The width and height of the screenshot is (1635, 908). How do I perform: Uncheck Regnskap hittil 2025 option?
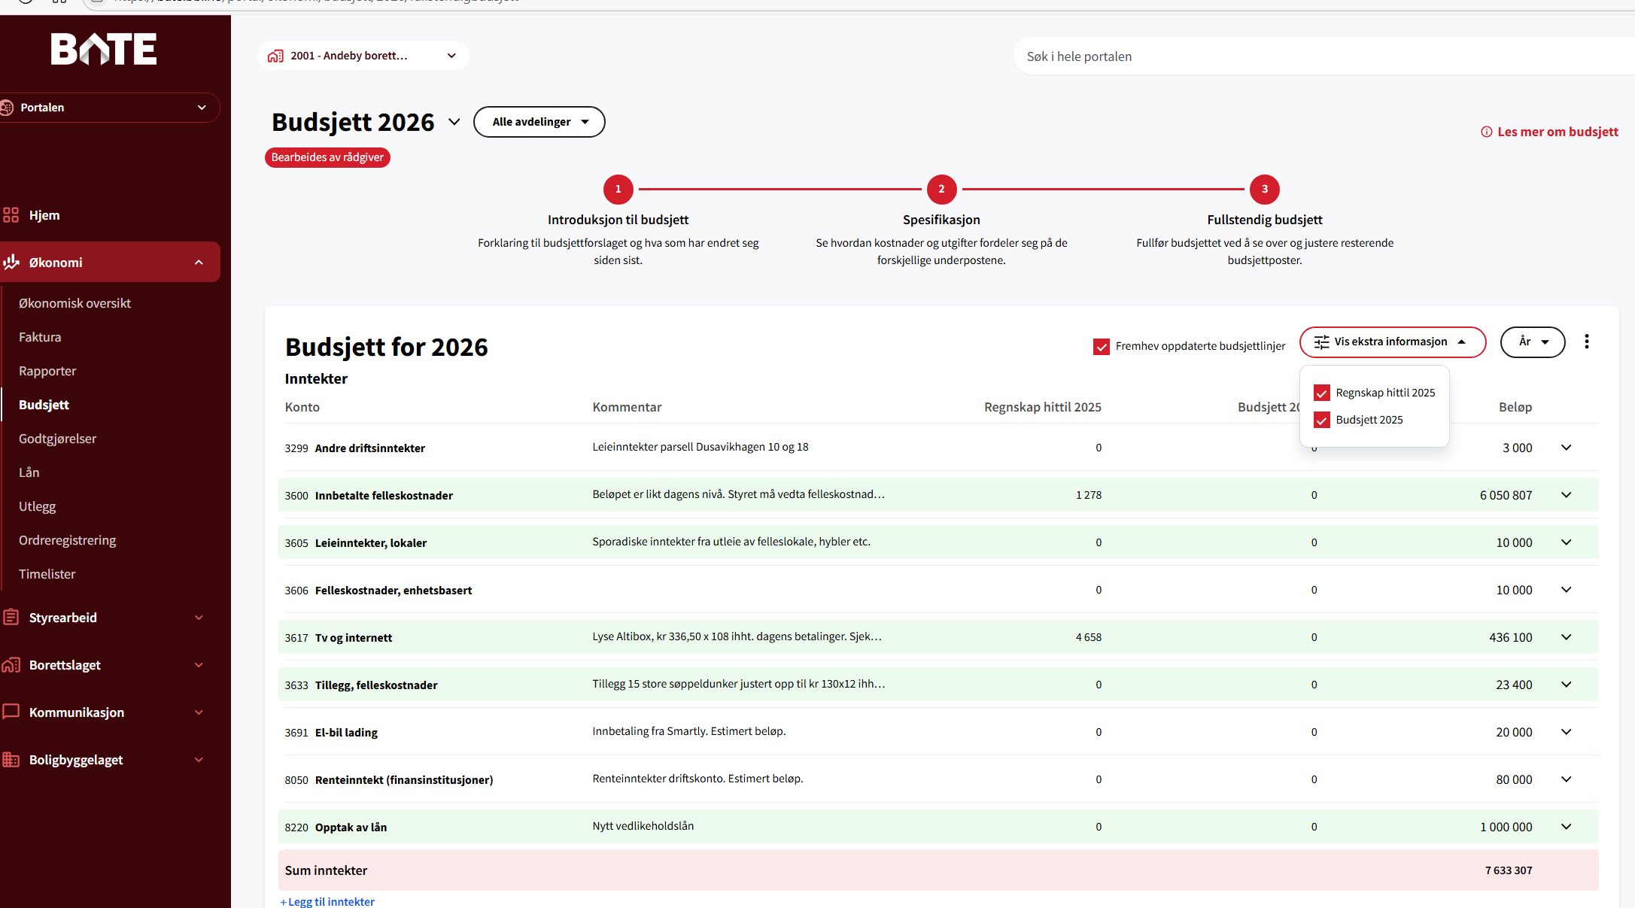coord(1321,393)
